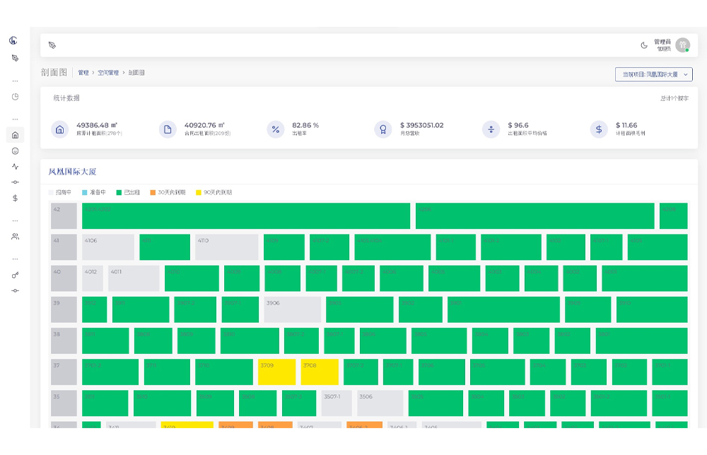Select the yellow room 3709 block
707x455 pixels.
click(x=276, y=372)
